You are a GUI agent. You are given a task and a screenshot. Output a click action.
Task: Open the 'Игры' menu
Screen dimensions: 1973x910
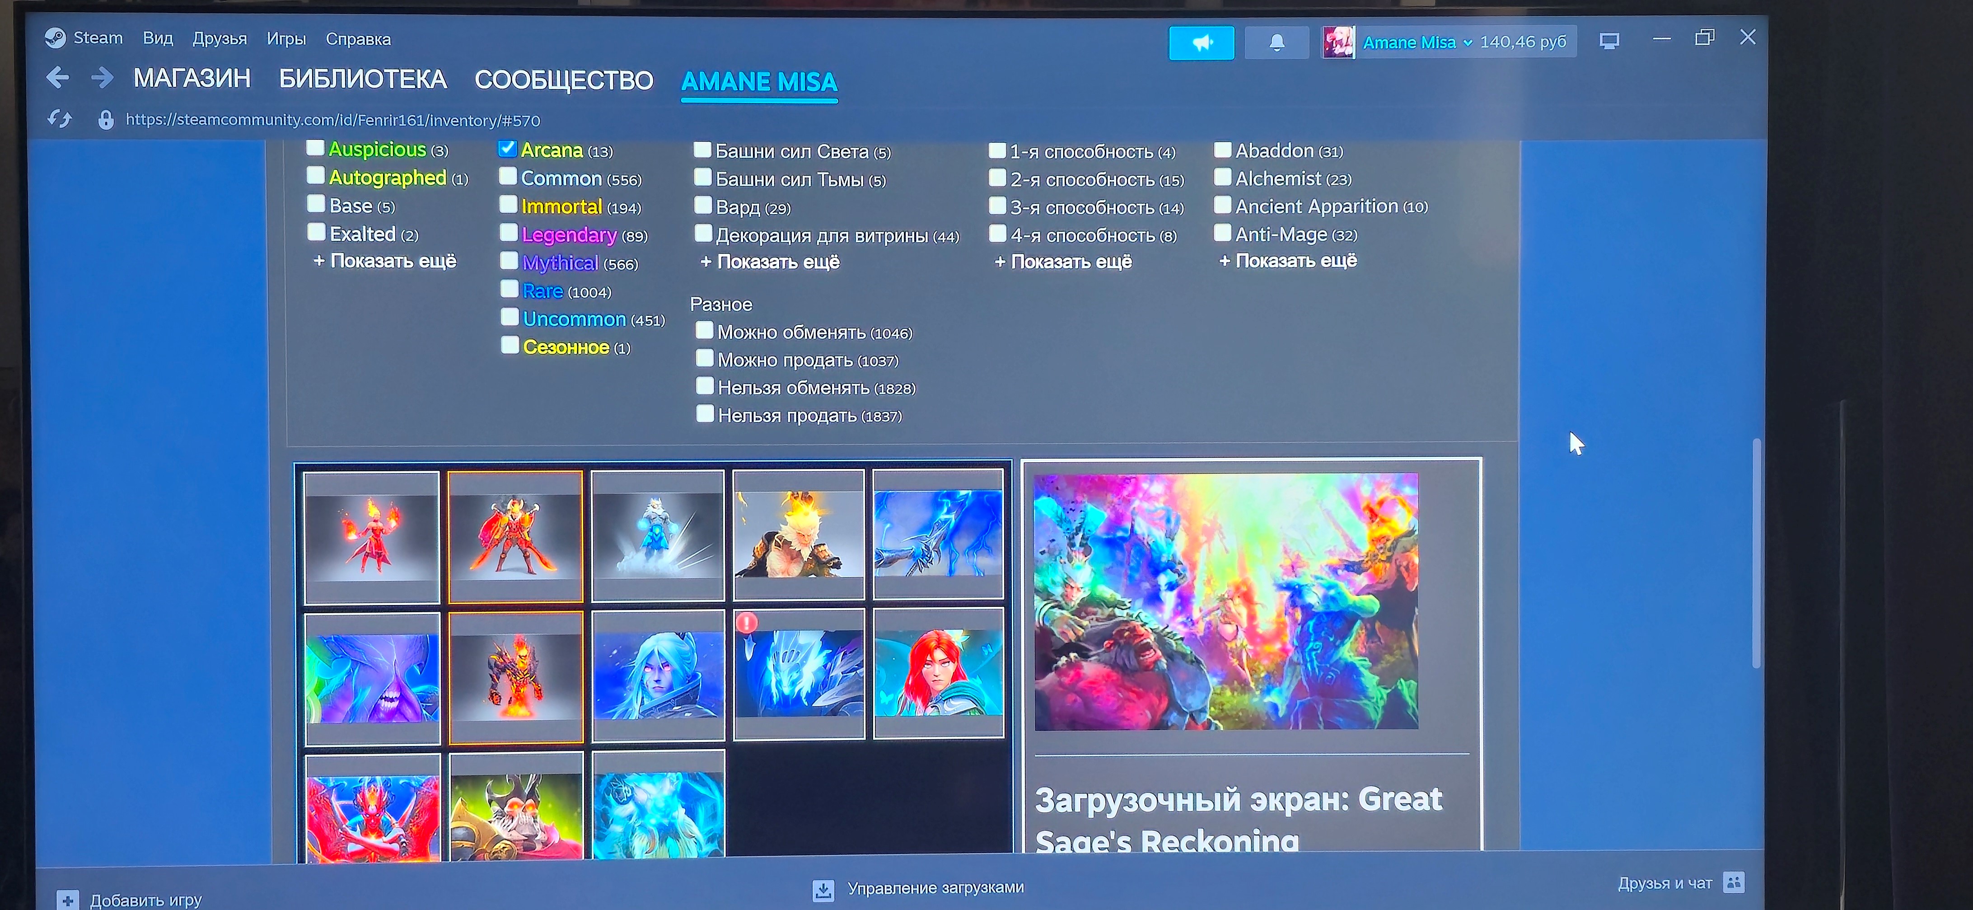pyautogui.click(x=285, y=39)
